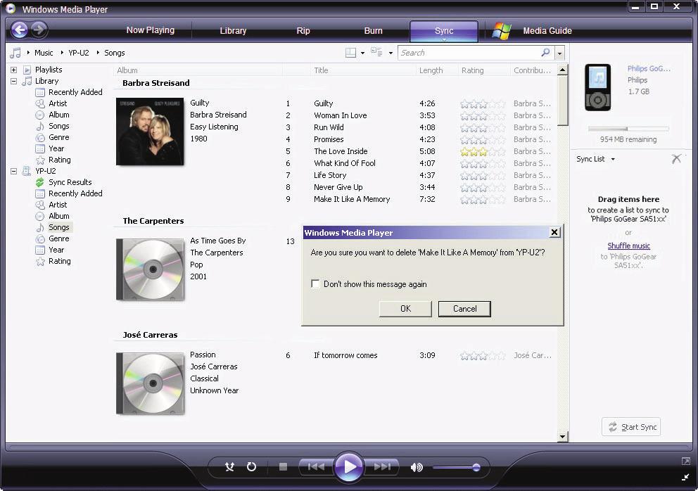Expand the Playlists tree node
The width and height of the screenshot is (698, 491).
pos(14,70)
